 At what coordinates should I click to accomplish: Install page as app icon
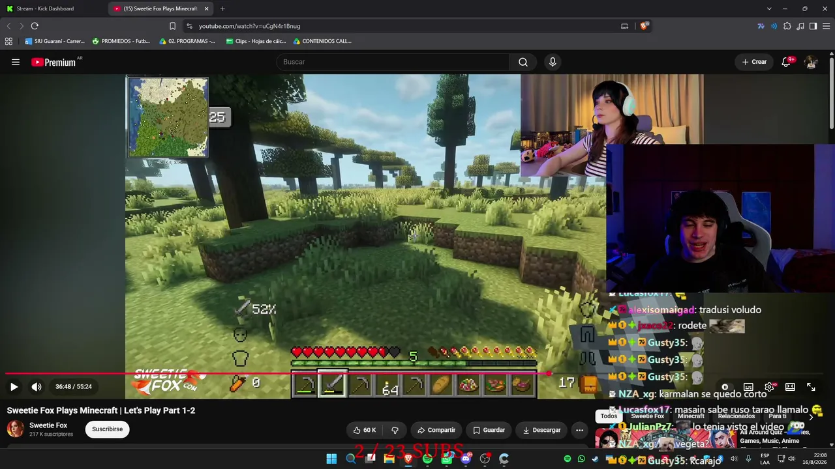click(x=624, y=26)
